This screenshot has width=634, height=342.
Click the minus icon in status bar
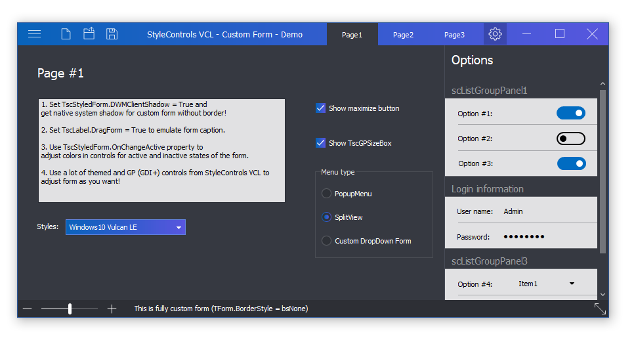tap(27, 309)
